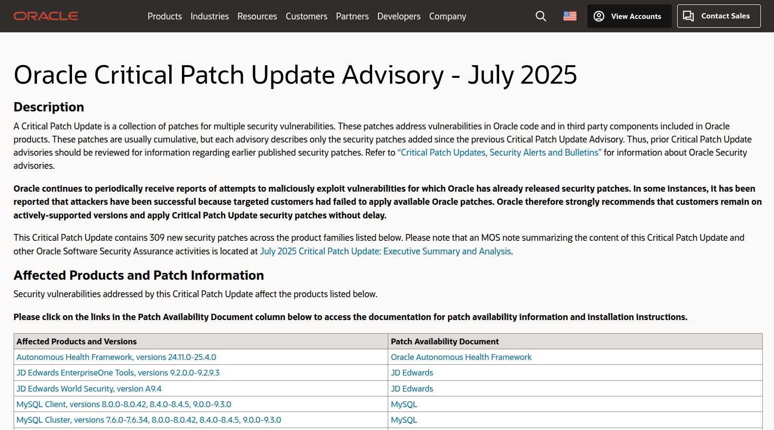
Task: Click the View Accounts button
Action: pyautogui.click(x=629, y=16)
